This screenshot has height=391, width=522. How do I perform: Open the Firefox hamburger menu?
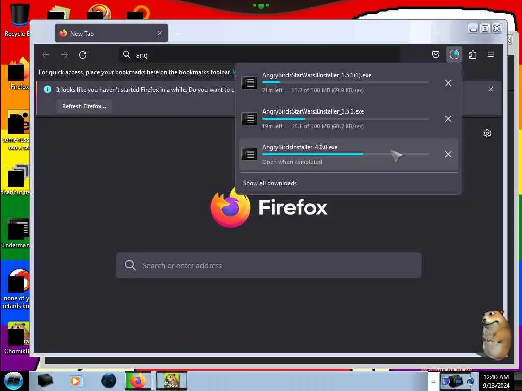click(x=491, y=54)
